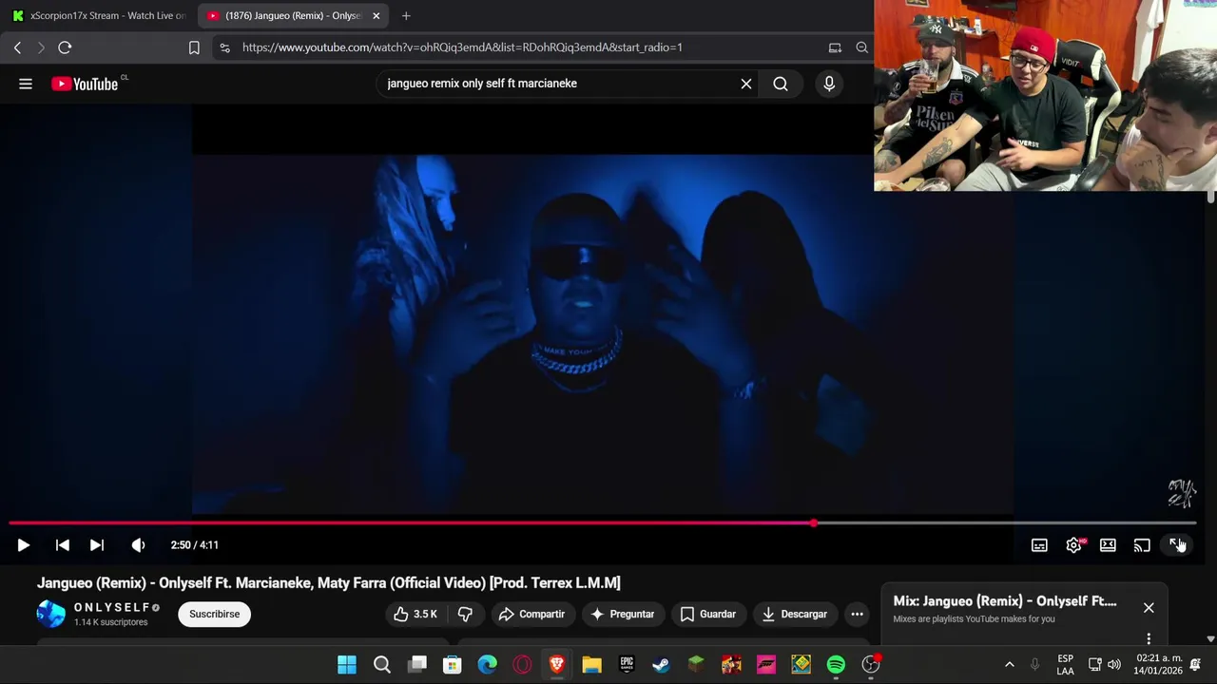1217x684 pixels.
Task: Switch to theater mode
Action: pos(1108,545)
